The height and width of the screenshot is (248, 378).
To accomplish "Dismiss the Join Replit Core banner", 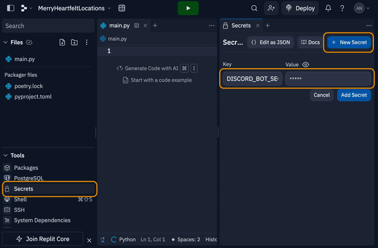I will pyautogui.click(x=89, y=240).
